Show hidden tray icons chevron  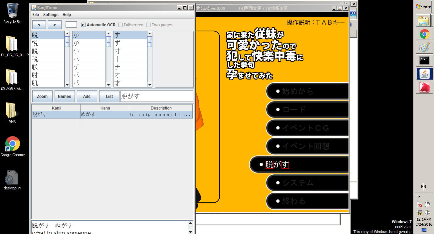coord(419,196)
